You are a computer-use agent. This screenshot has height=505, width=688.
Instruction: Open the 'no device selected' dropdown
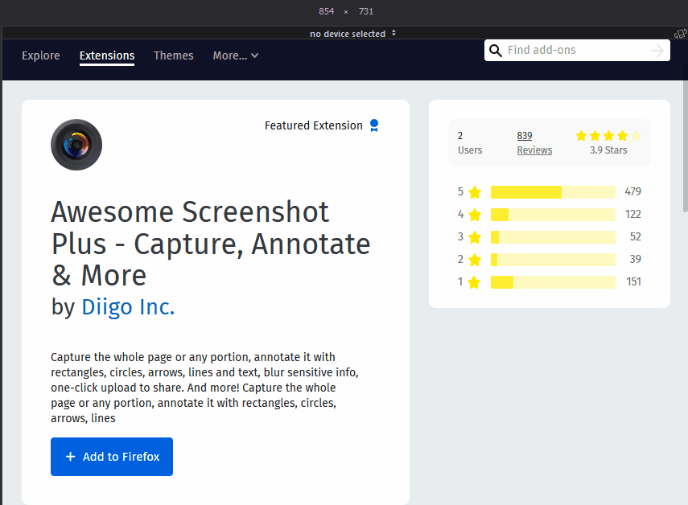click(352, 34)
